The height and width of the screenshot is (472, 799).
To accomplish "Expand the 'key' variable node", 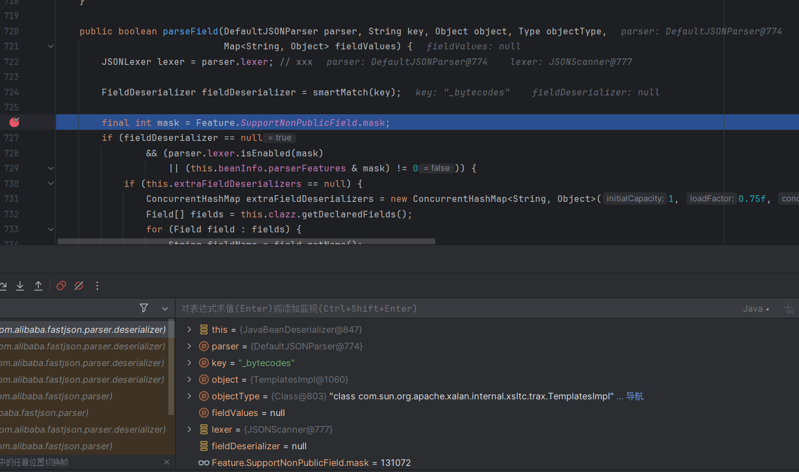I will tap(189, 363).
